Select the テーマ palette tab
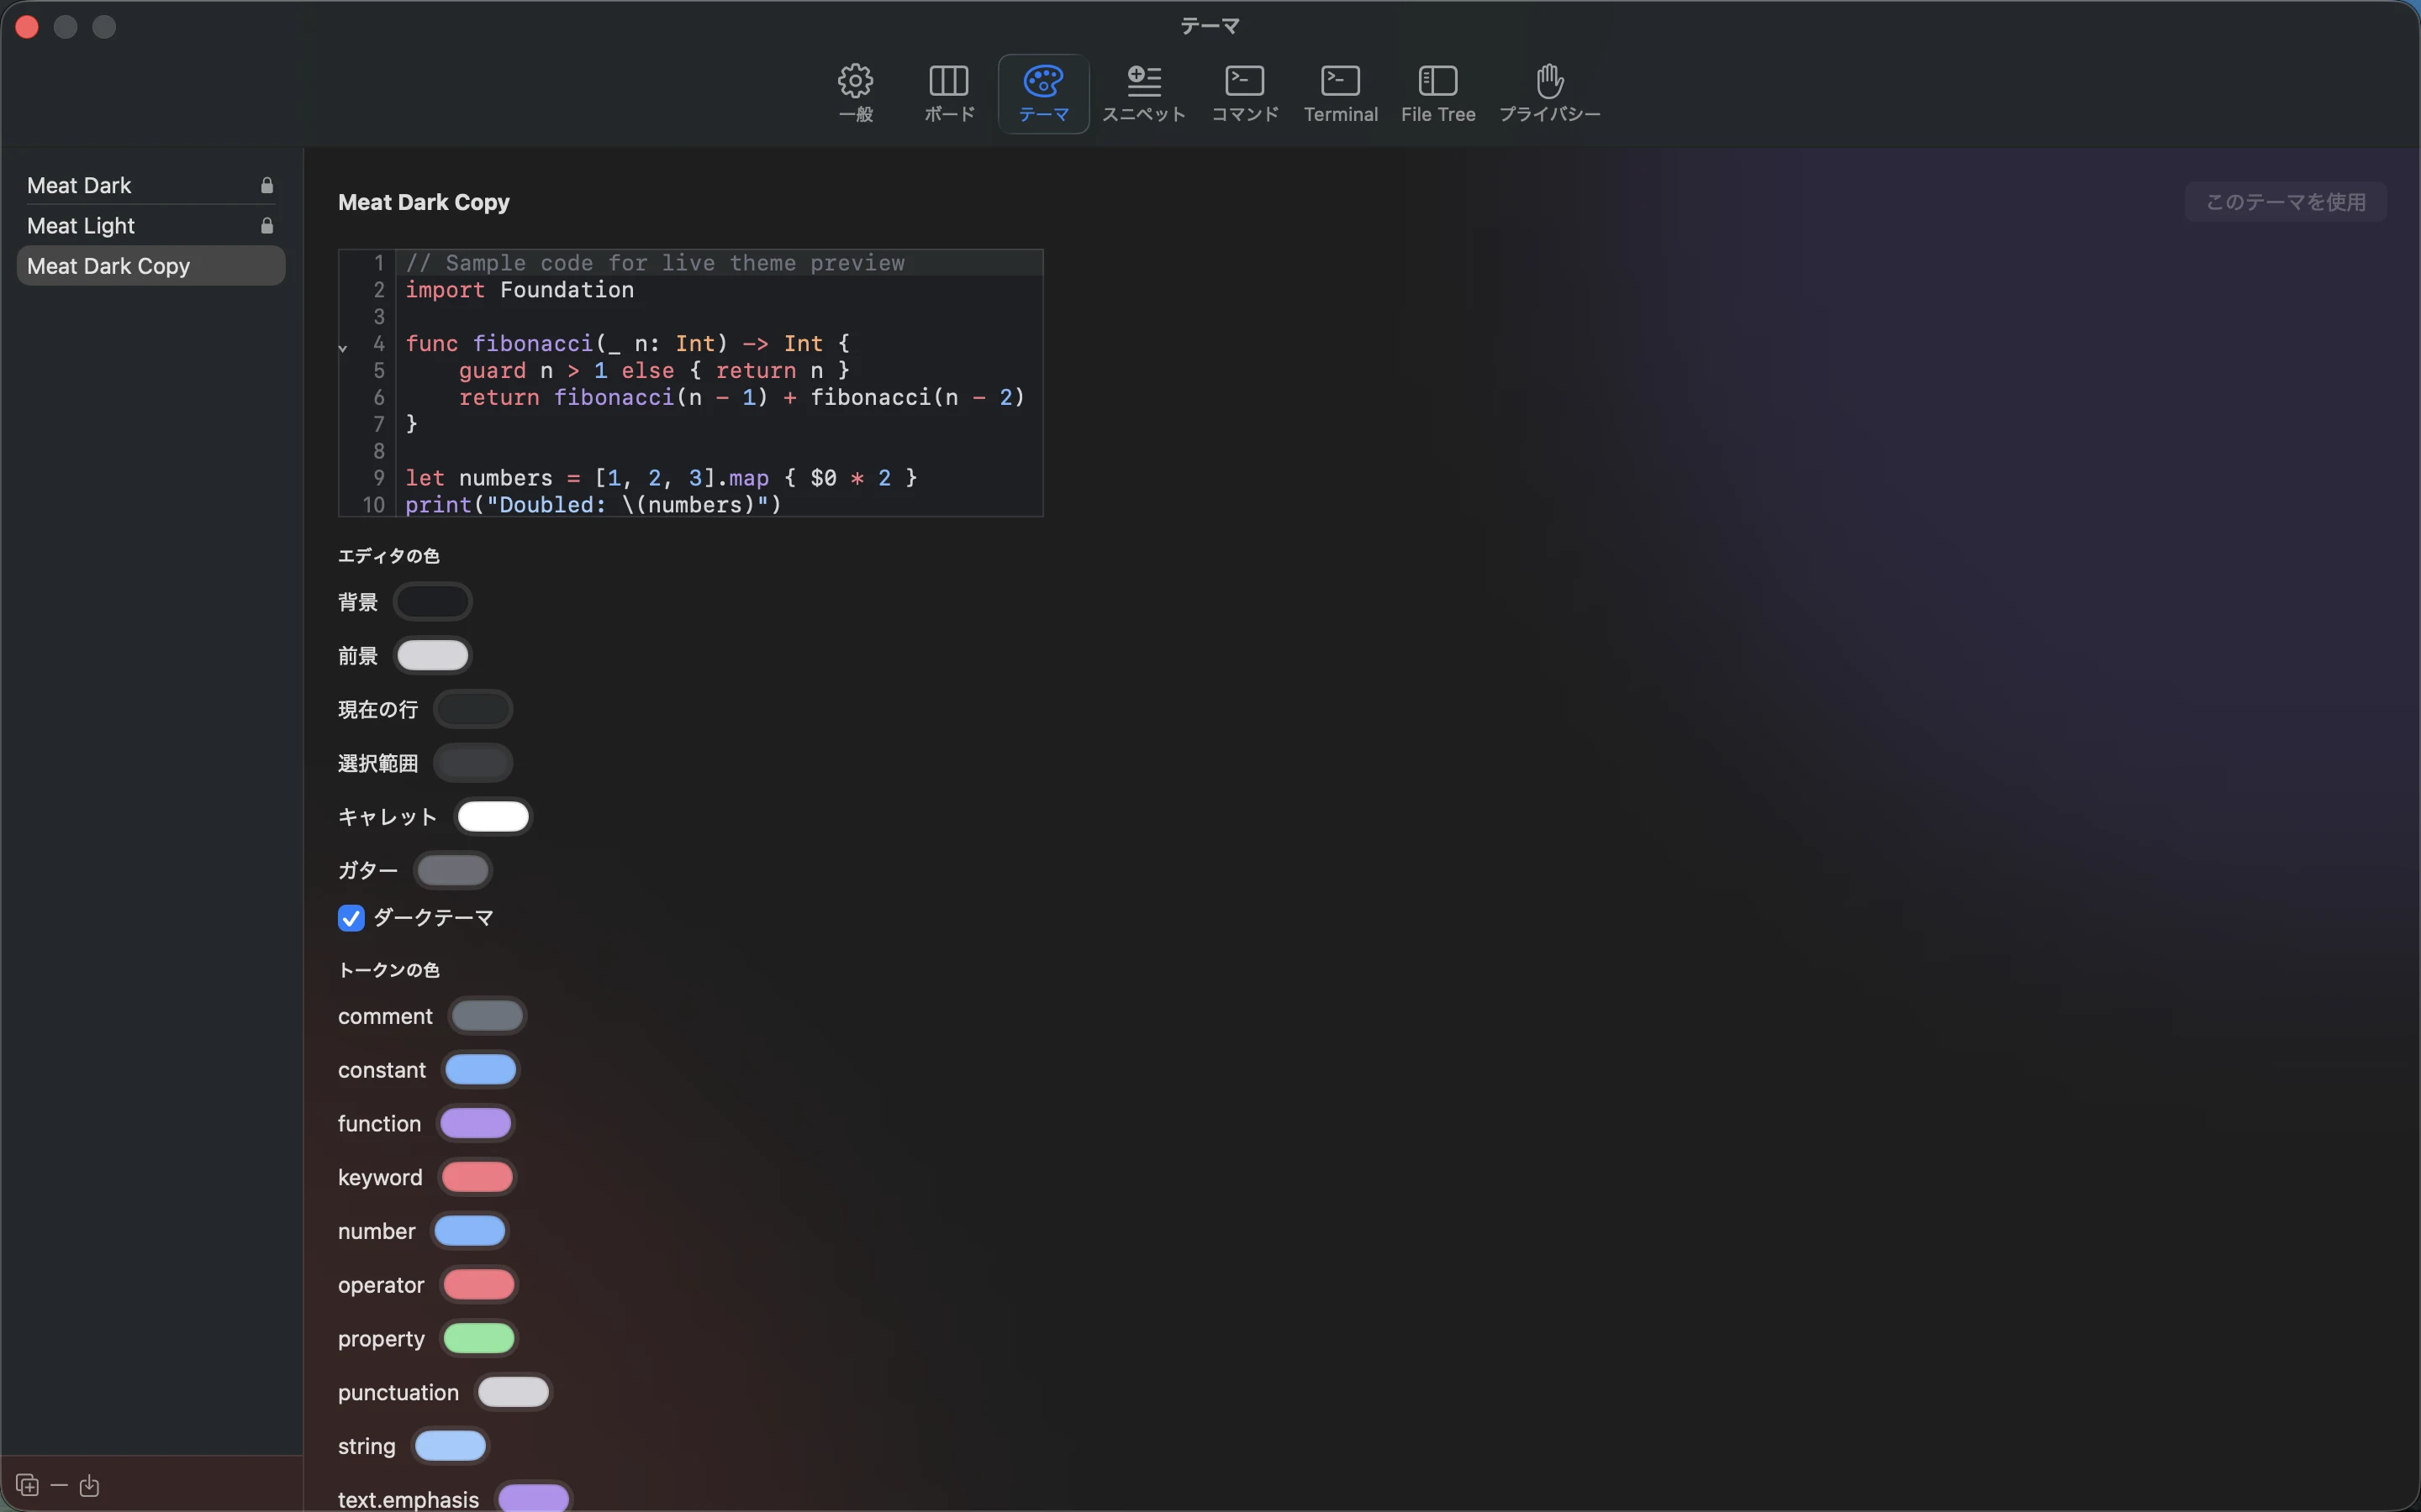 pyautogui.click(x=1043, y=93)
